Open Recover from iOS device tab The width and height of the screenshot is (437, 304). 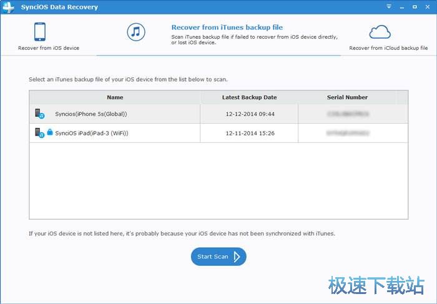(49, 36)
